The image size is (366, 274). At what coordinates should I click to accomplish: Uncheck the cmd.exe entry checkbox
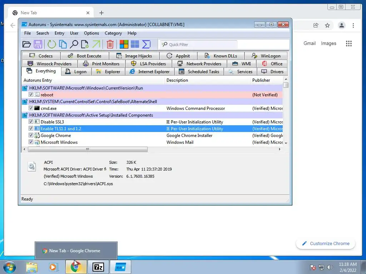coord(31,108)
